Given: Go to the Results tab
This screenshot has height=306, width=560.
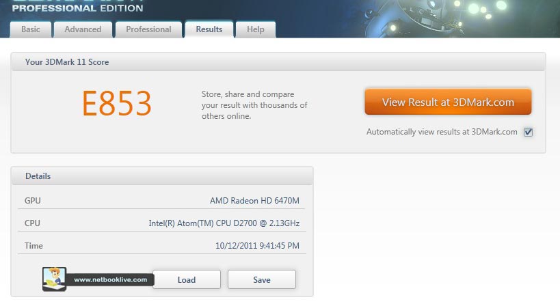Looking at the screenshot, I should pos(209,29).
